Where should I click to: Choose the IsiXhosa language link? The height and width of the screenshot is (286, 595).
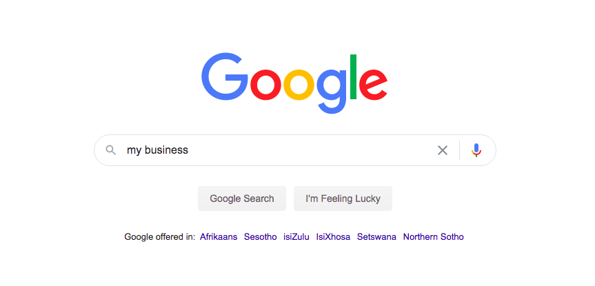pos(333,237)
